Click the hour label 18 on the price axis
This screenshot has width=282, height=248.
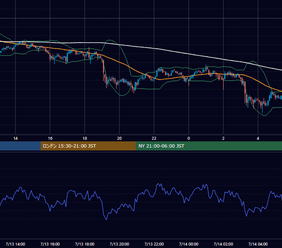coord(85,138)
